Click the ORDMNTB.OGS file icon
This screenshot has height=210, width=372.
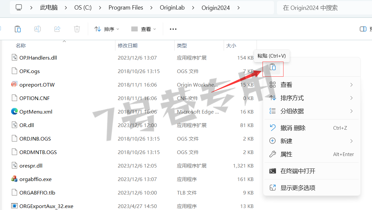(14, 152)
